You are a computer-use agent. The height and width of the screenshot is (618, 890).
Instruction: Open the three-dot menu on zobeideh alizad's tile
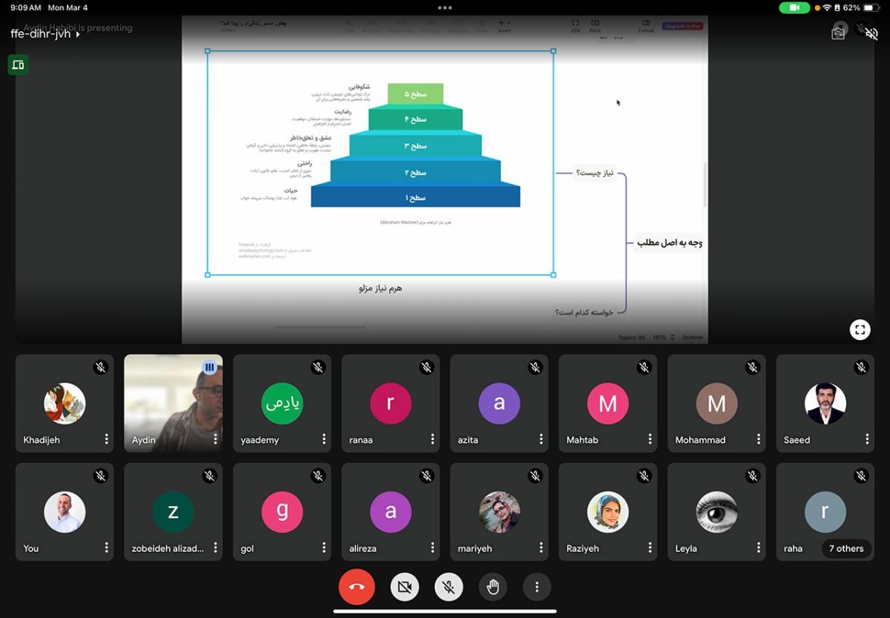216,548
